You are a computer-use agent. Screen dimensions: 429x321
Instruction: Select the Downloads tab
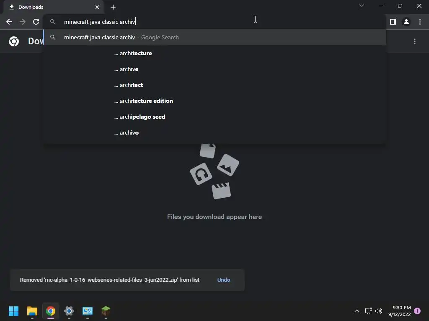(x=54, y=7)
